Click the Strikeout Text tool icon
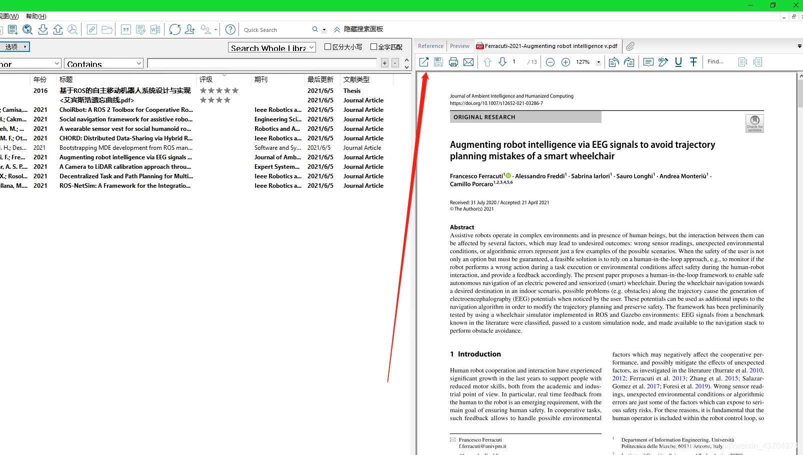 click(x=693, y=62)
